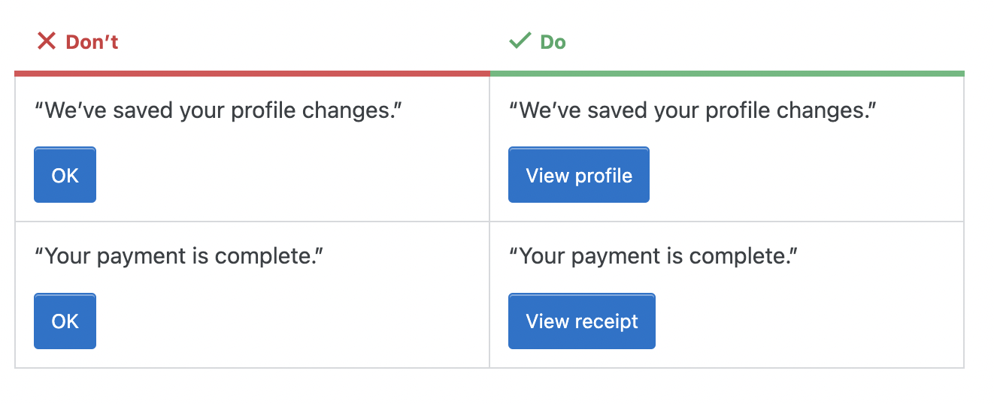The height and width of the screenshot is (404, 994).
Task: Open the View receipt button
Action: (582, 321)
